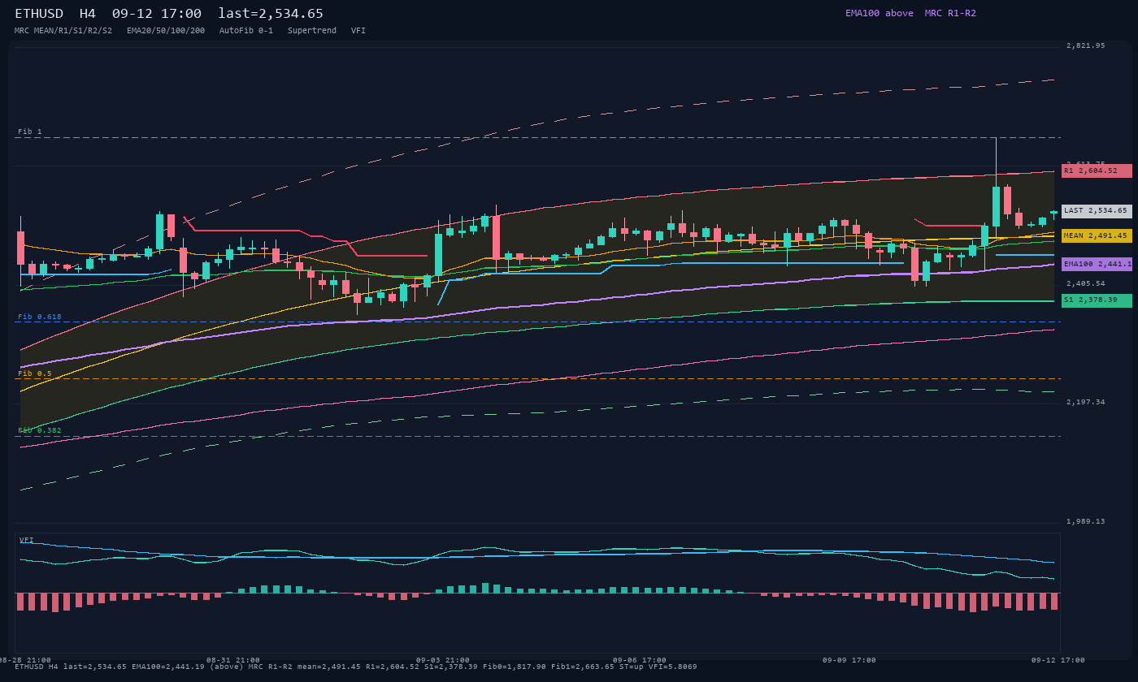Select VFI in the legend under the title
The width and height of the screenshot is (1138, 682).
click(358, 31)
